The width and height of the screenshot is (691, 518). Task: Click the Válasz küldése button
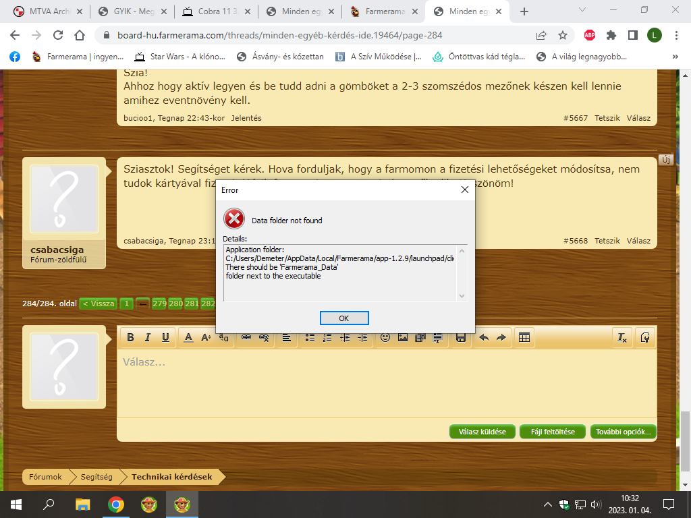482,432
